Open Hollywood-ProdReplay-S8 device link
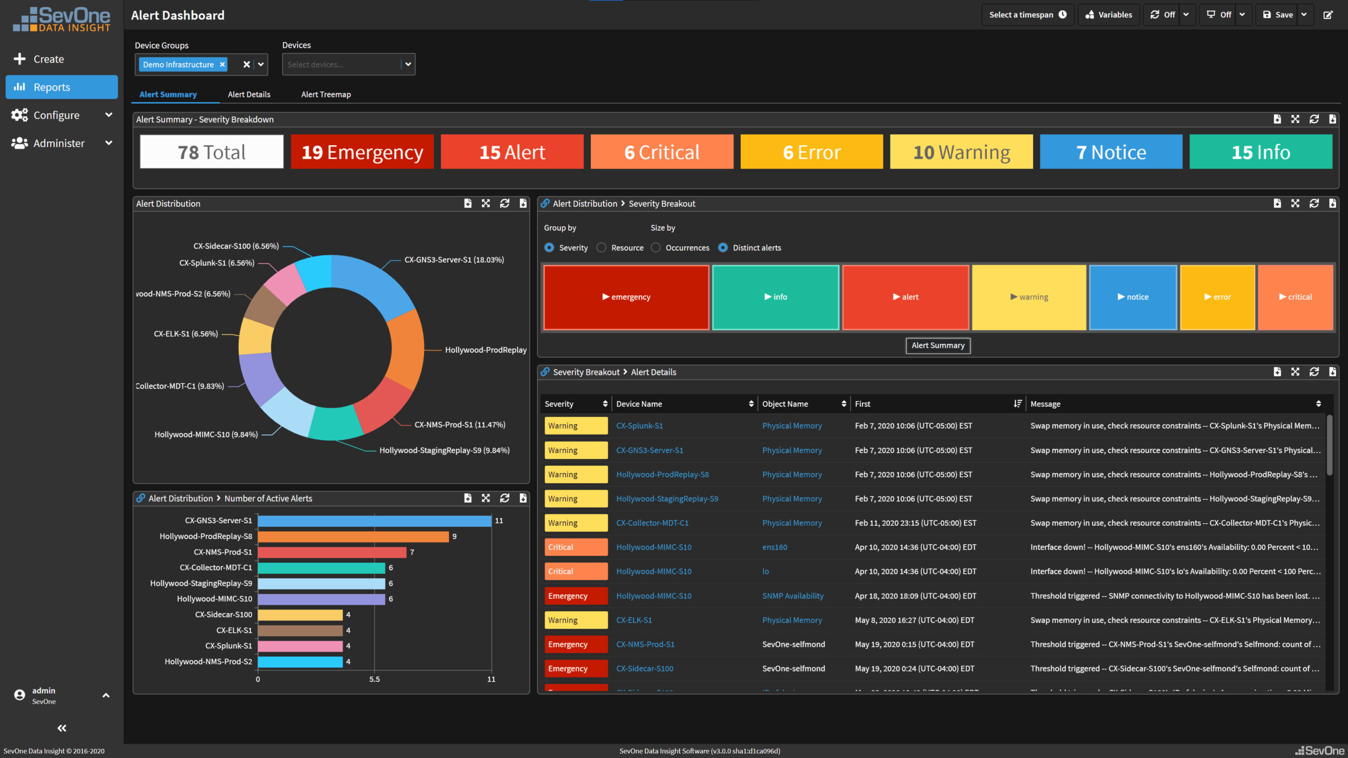 (x=662, y=474)
